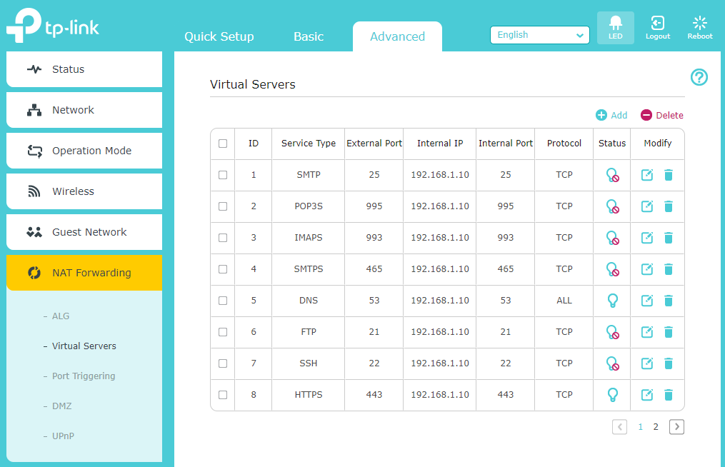Viewport: 725px width, 467px height.
Task: Click the LED toggle icon
Action: 616,28
